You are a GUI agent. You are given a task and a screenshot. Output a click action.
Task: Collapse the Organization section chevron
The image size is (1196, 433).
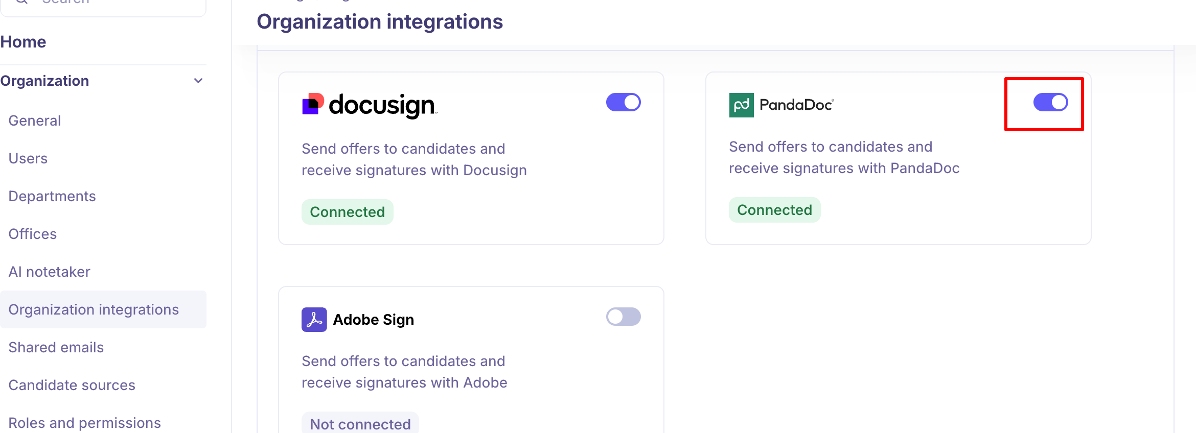tap(198, 81)
